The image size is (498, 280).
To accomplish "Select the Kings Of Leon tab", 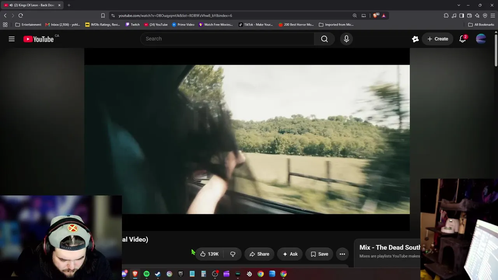I will click(x=32, y=5).
